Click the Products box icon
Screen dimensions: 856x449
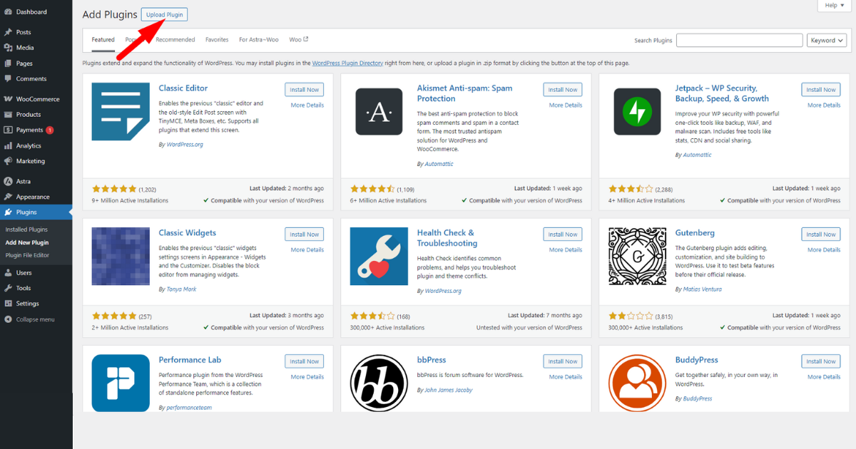(x=7, y=115)
